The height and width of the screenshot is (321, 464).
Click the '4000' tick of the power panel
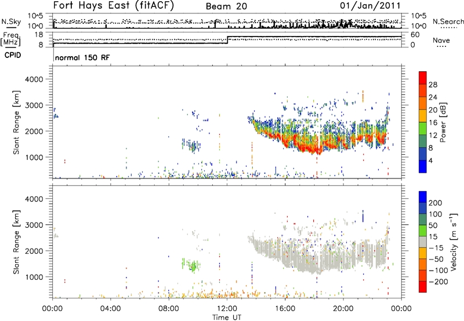34,79
